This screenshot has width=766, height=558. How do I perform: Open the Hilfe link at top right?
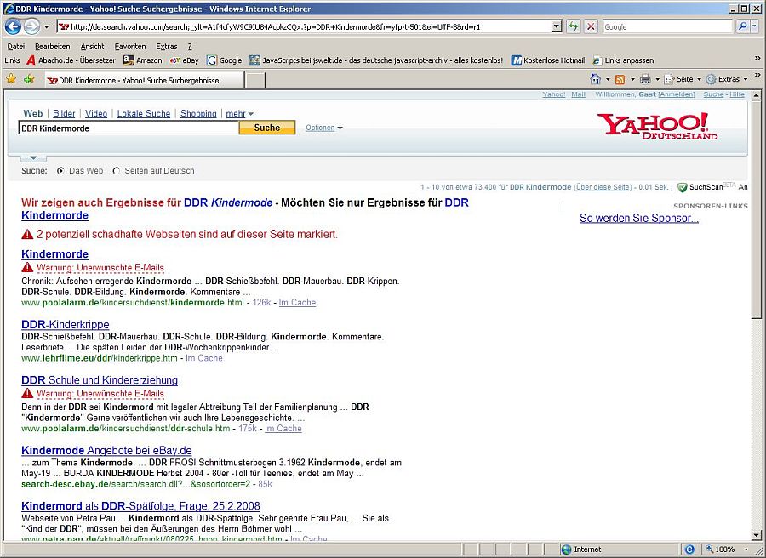coord(737,94)
